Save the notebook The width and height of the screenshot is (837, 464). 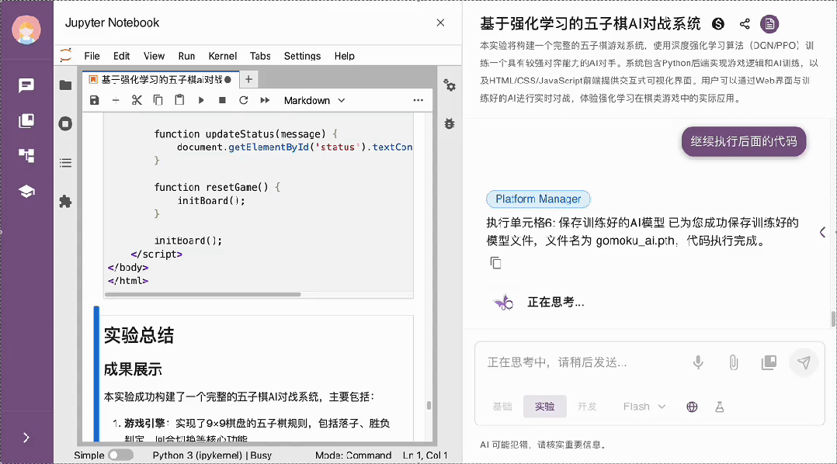(94, 100)
